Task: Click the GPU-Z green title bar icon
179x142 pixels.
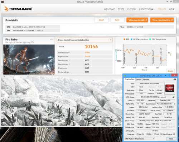Action: point(125,76)
